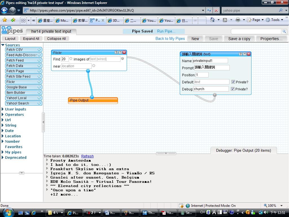Open help for the Flickr module
The image size is (289, 217).
tap(116, 52)
